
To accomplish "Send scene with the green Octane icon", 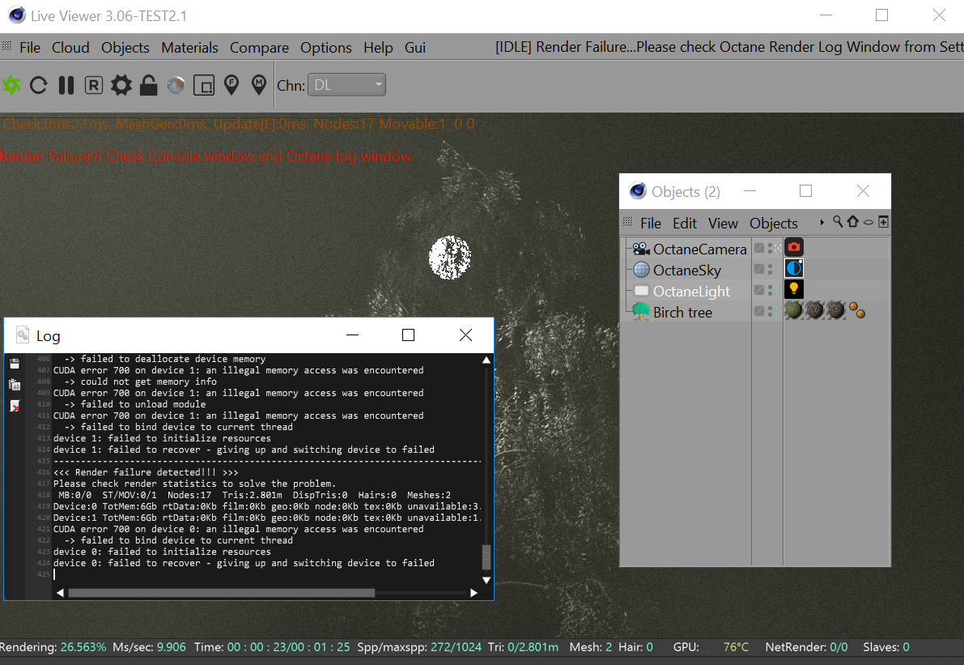I will click(x=11, y=85).
